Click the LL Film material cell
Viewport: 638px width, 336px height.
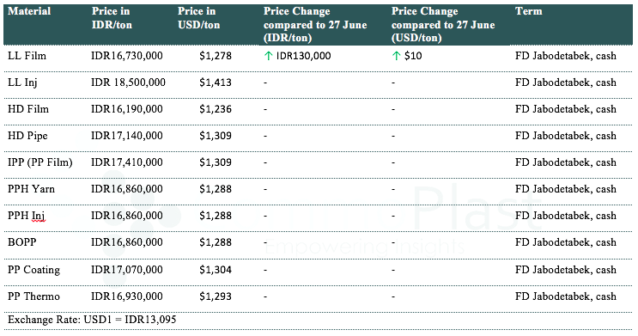(x=27, y=56)
